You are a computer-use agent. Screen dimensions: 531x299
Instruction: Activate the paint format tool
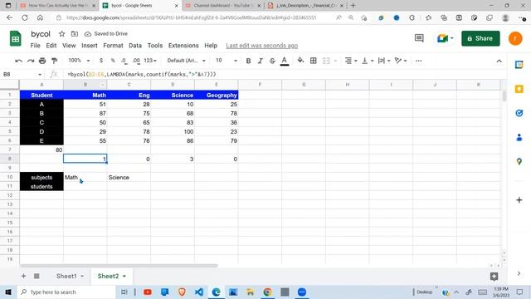[54, 61]
